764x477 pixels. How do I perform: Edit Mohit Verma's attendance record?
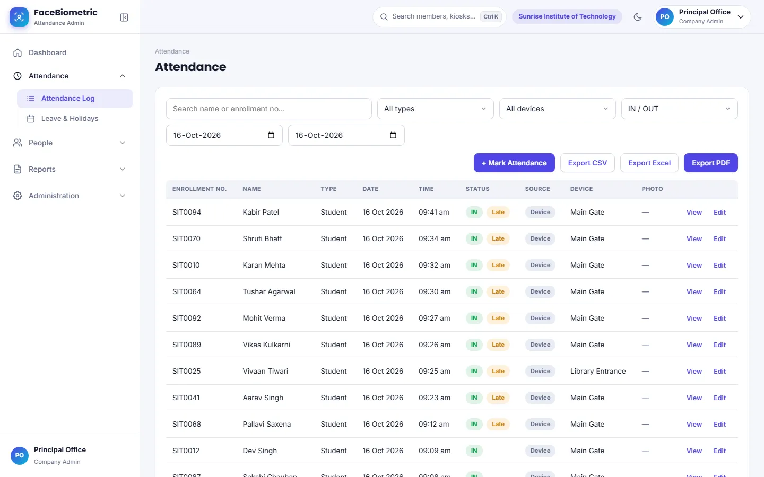719,318
